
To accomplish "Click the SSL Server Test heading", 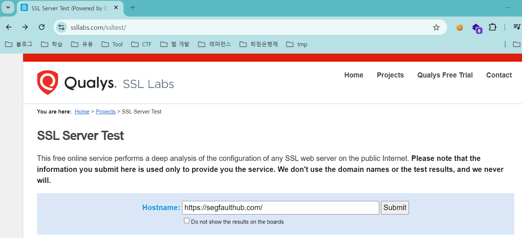I will click(x=80, y=136).
